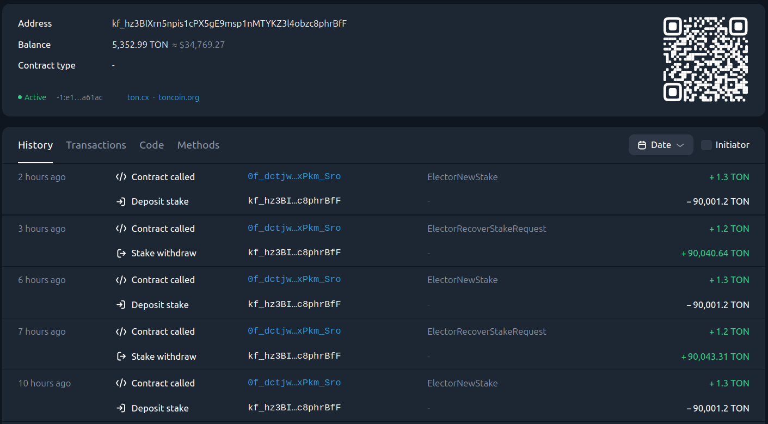Click the Deposit stake icon in the 10 hours ago row
Screen dimensions: 768x424
(x=121, y=408)
